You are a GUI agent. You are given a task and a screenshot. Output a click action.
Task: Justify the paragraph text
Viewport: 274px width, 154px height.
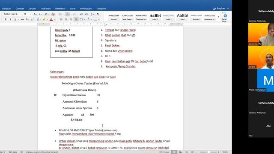(x=76, y=19)
